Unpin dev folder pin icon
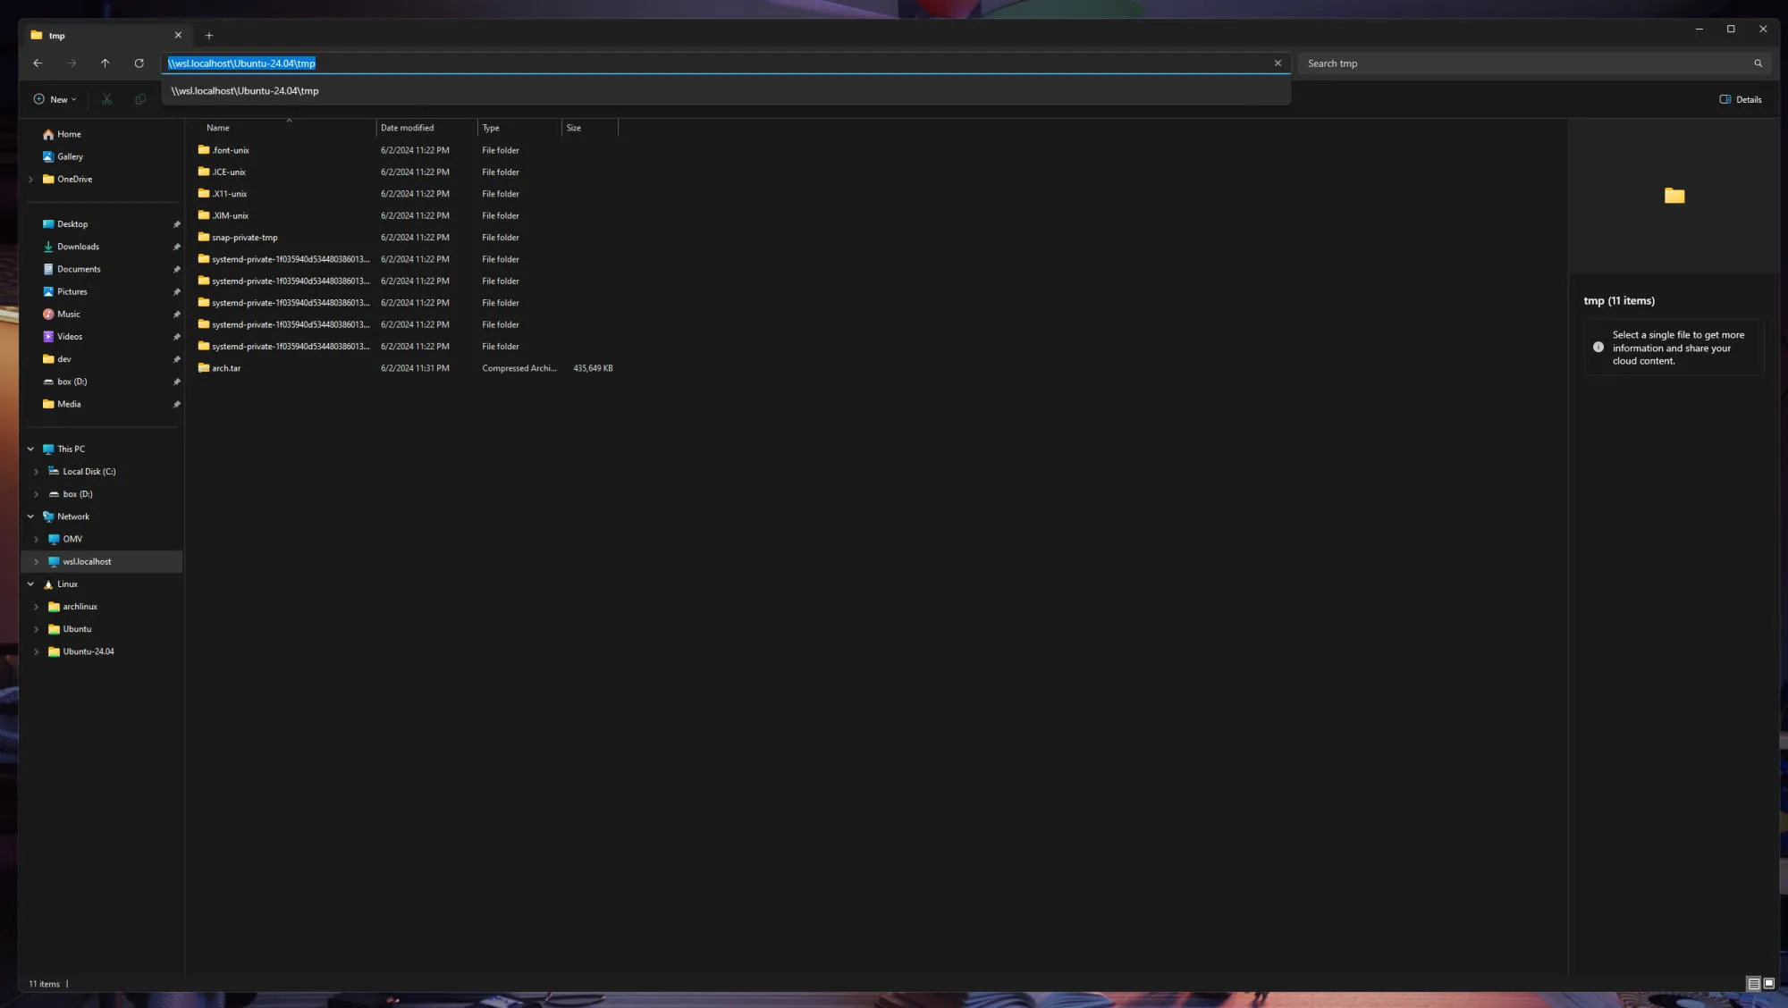Viewport: 1788px width, 1008px height. point(176,360)
